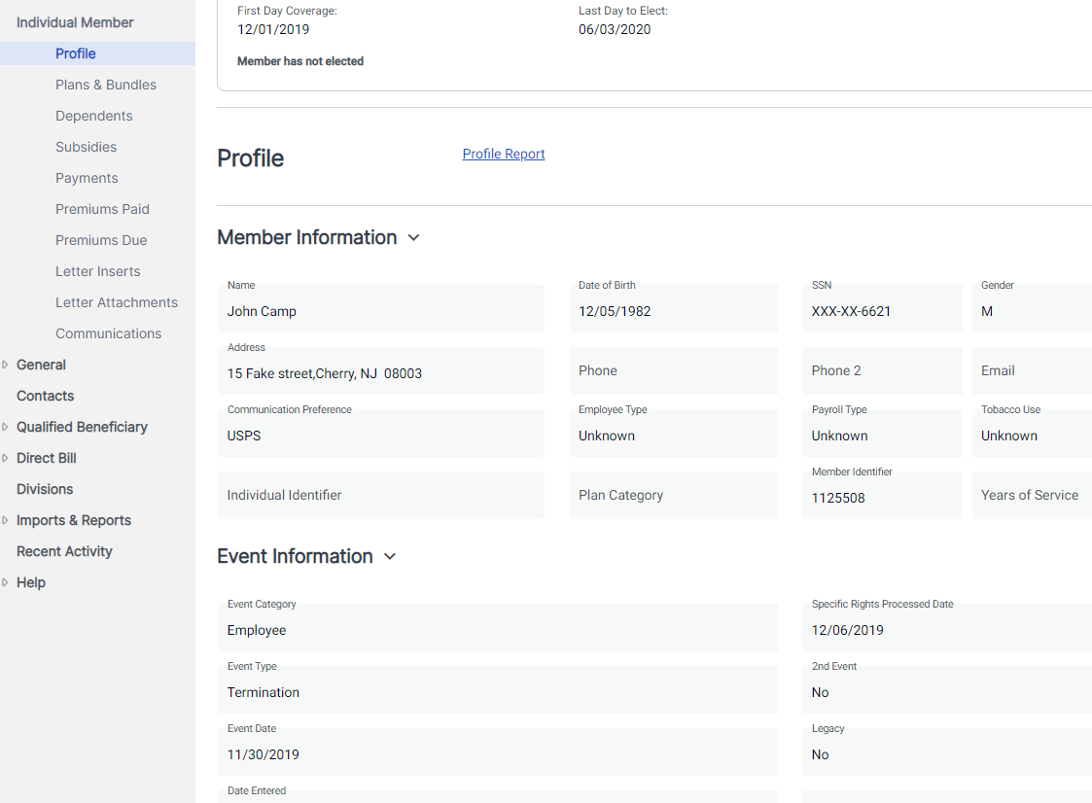Click the Last Day to Elect date 06/03/2020
This screenshot has width=1092, height=803.
click(615, 29)
